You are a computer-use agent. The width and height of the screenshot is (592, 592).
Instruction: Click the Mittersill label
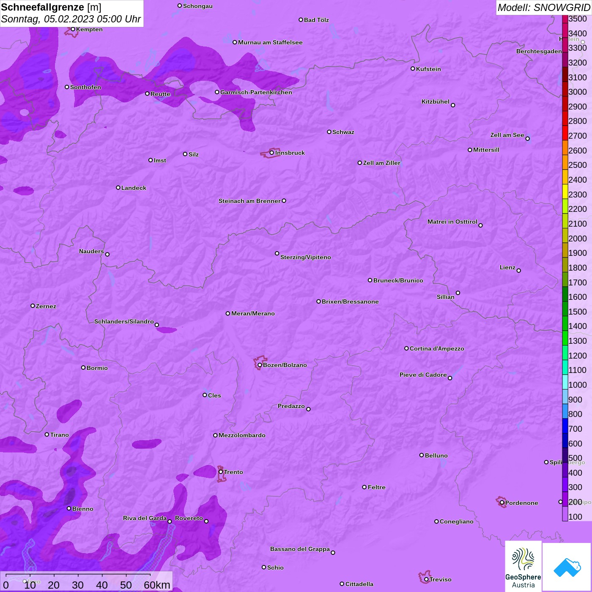[486, 150]
